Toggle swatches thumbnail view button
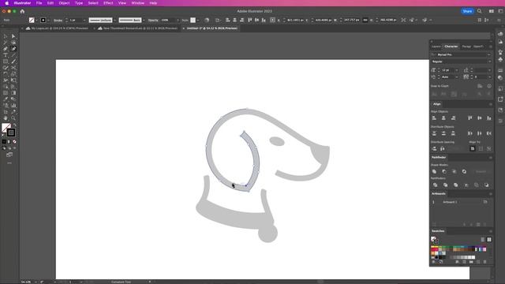505x284 pixels. pos(489,240)
